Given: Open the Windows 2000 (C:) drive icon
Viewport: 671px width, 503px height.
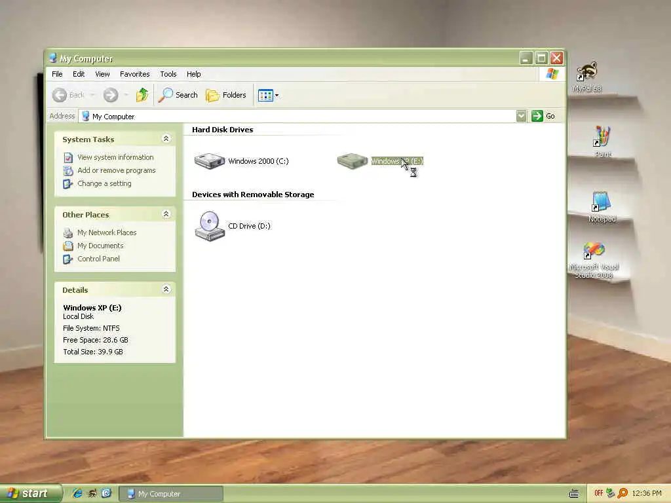Looking at the screenshot, I should (209, 161).
